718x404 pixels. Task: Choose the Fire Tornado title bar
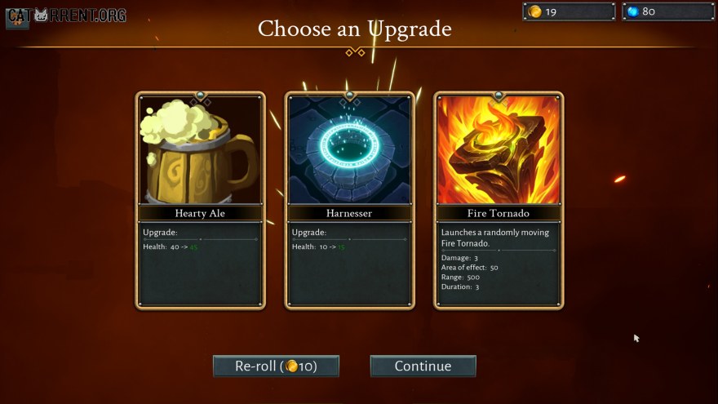[x=499, y=213]
